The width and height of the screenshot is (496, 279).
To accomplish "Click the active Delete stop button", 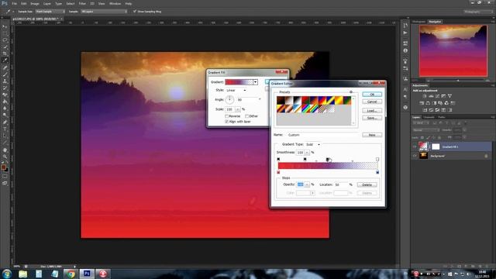I will click(367, 184).
